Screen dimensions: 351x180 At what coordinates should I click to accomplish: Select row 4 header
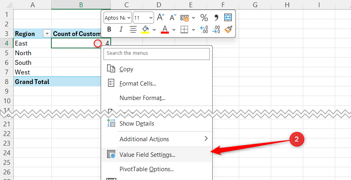[x=7, y=43]
